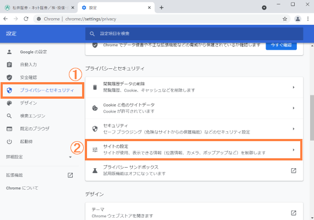Click the scrollbar down arrow
The width and height of the screenshot is (314, 220).
pos(312,218)
